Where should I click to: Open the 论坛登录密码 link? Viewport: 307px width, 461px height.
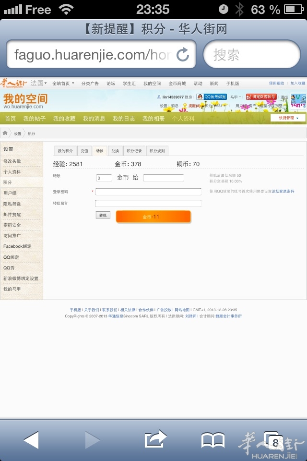click(283, 191)
